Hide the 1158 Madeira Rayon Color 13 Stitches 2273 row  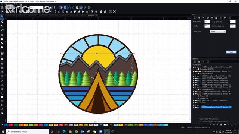click(x=196, y=67)
